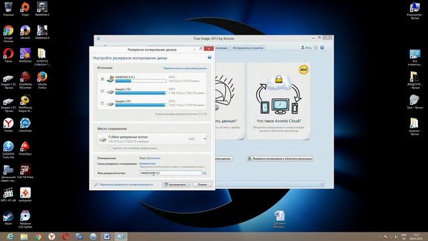Expand the Архивировать button dropdown arrow
The width and height of the screenshot is (428, 241).
pyautogui.click(x=189, y=185)
